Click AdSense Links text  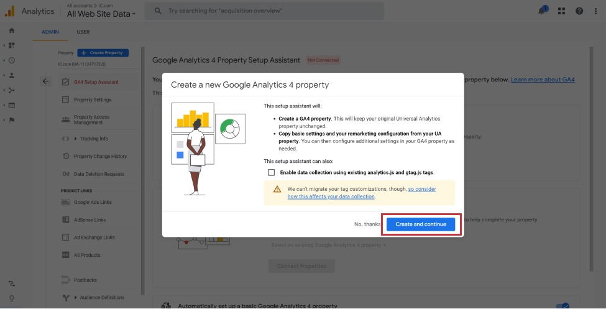(x=90, y=220)
